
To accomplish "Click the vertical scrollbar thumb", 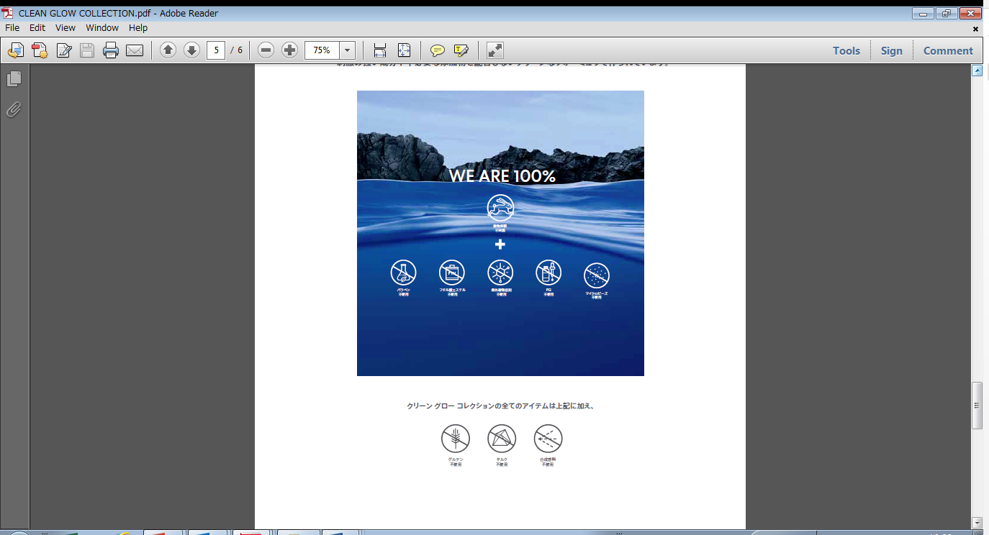I will (977, 406).
